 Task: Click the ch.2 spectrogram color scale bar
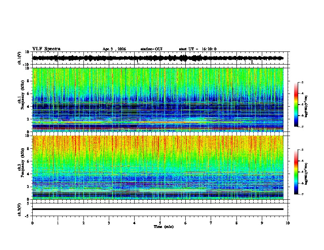tap(296, 172)
